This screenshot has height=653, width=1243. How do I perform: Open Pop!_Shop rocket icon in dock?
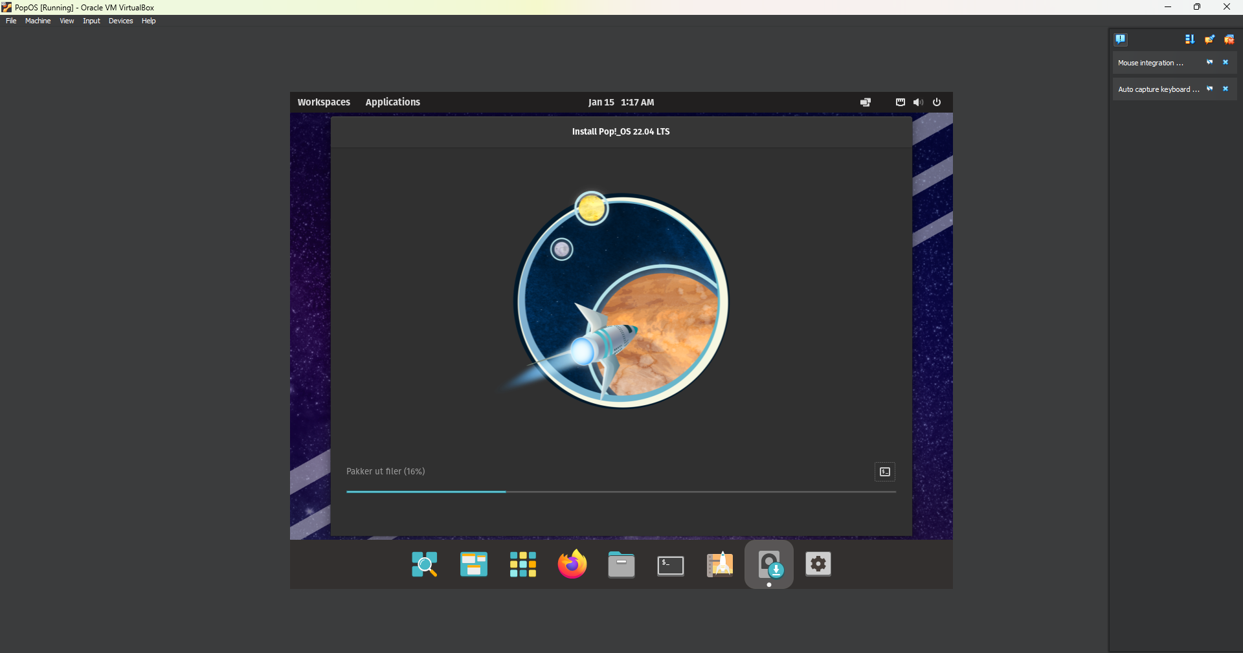[x=720, y=564]
